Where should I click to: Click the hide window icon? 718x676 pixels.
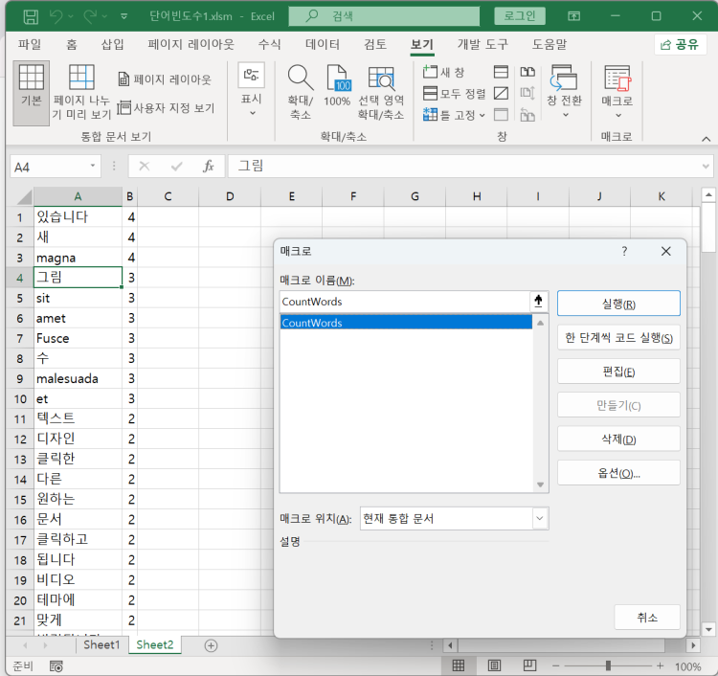click(501, 94)
